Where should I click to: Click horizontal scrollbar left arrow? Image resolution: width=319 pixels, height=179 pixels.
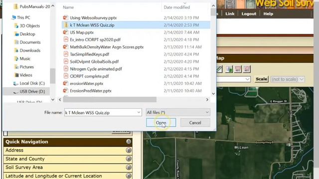(60, 99)
